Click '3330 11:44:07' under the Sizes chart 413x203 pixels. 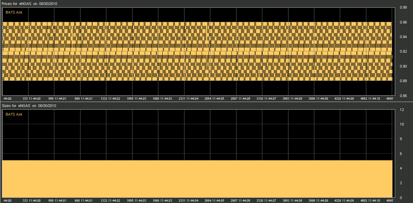click(266, 200)
